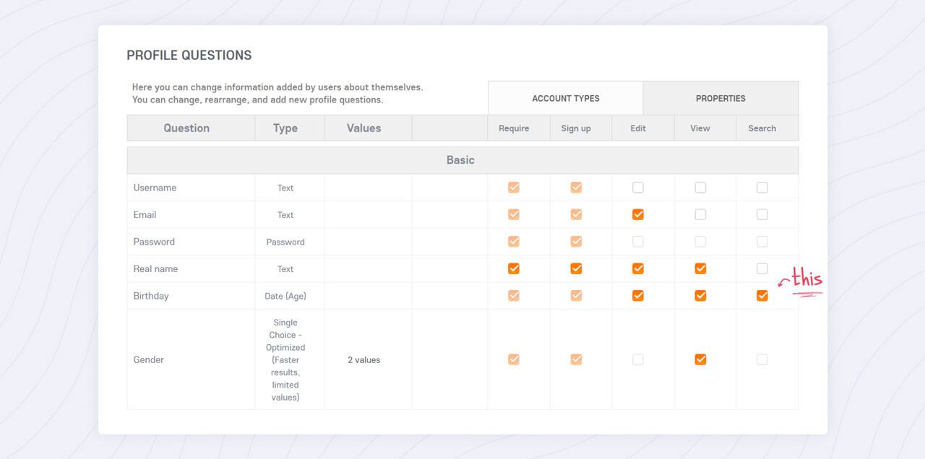
Task: Enable Edit for the Gender question
Action: coord(638,359)
